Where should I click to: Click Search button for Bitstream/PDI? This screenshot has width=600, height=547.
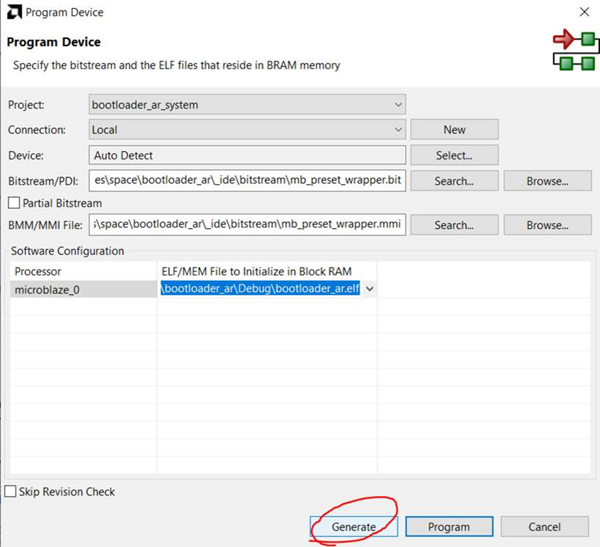point(454,181)
